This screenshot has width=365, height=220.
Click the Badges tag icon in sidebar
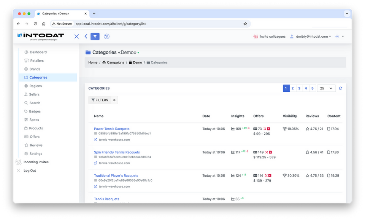click(x=26, y=112)
